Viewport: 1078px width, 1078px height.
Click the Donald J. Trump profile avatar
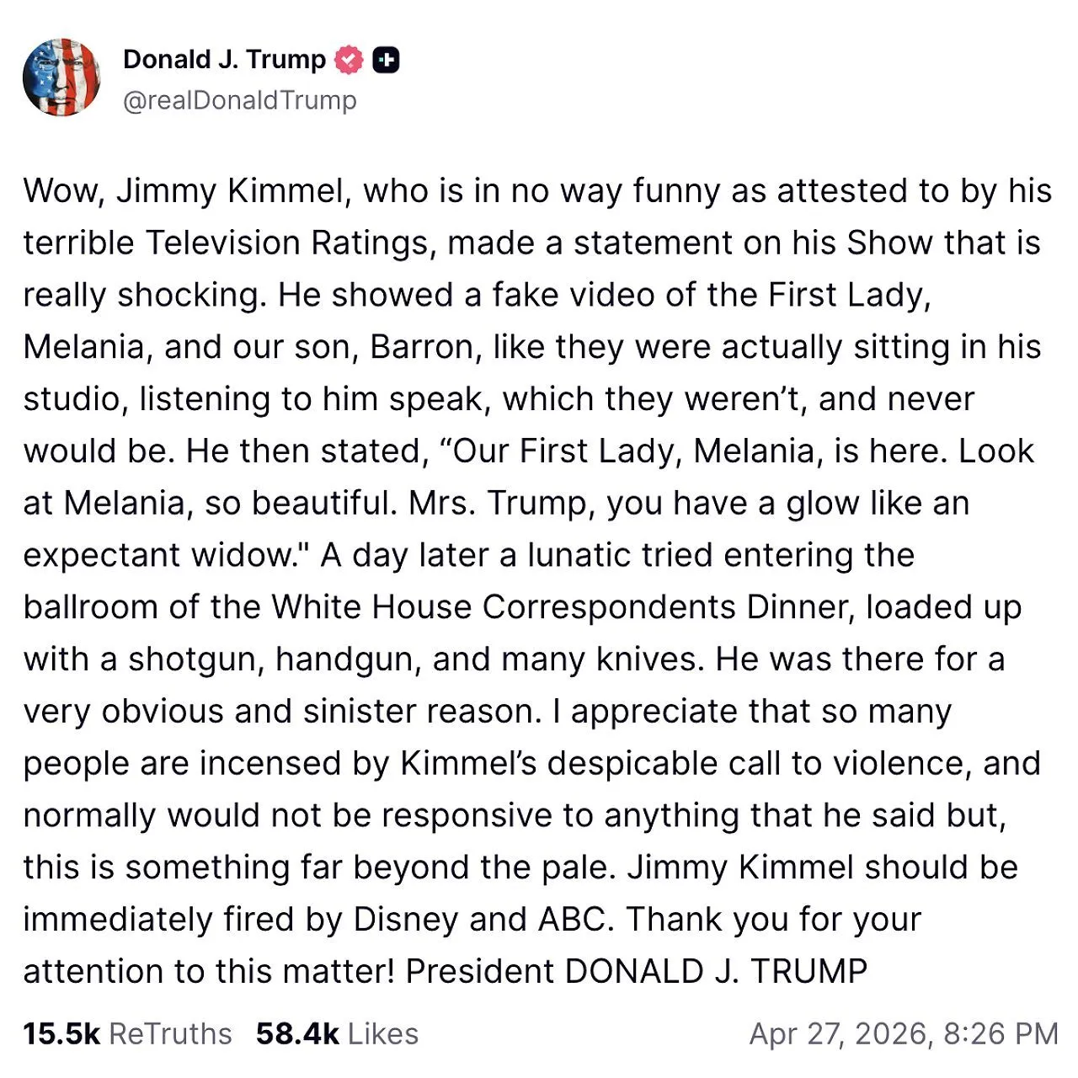(61, 77)
